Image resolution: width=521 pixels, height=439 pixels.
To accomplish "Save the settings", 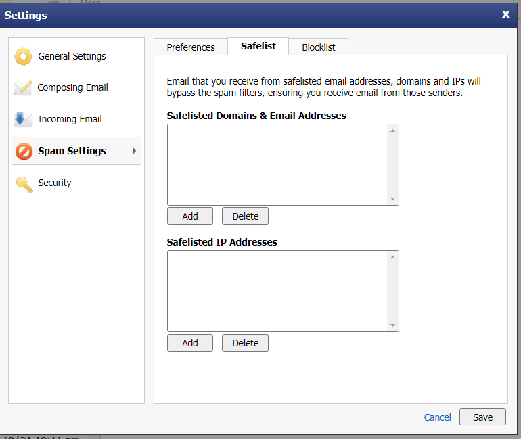I will tap(482, 417).
